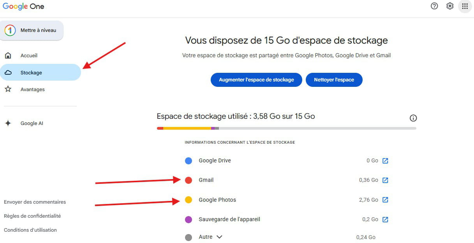This screenshot has height=243, width=474.
Task: Open Google Photos external link icon
Action: click(x=385, y=200)
